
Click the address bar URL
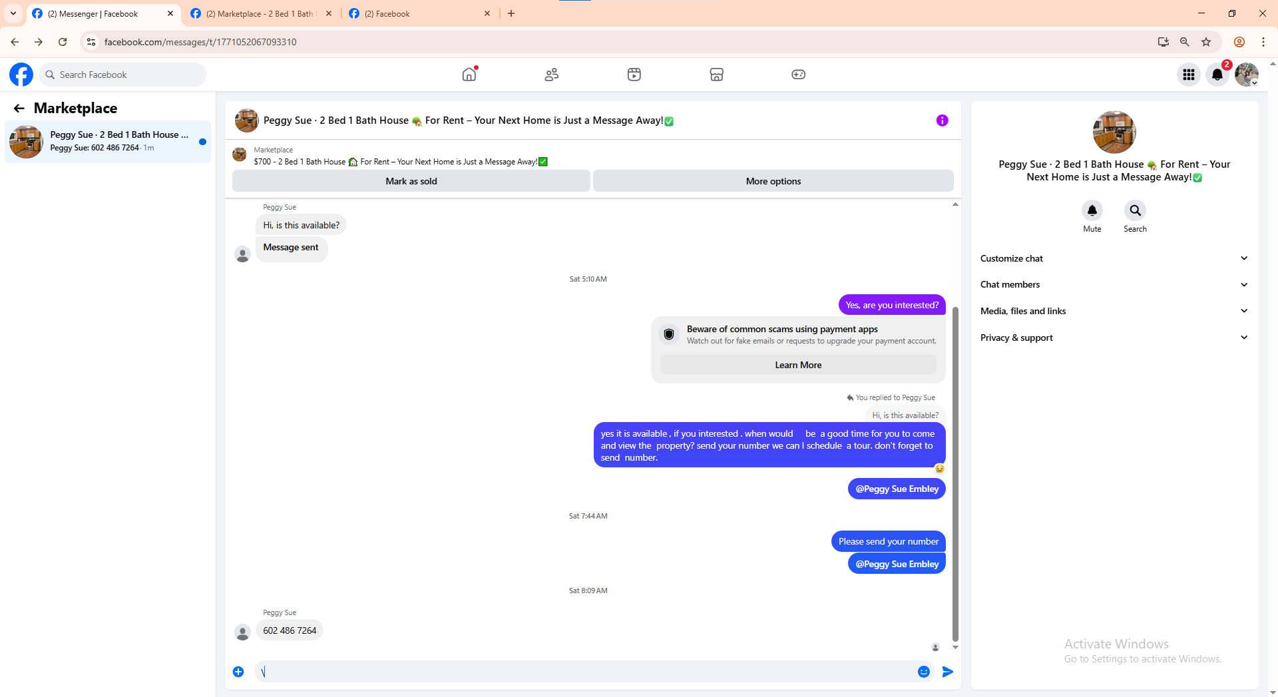pos(200,42)
